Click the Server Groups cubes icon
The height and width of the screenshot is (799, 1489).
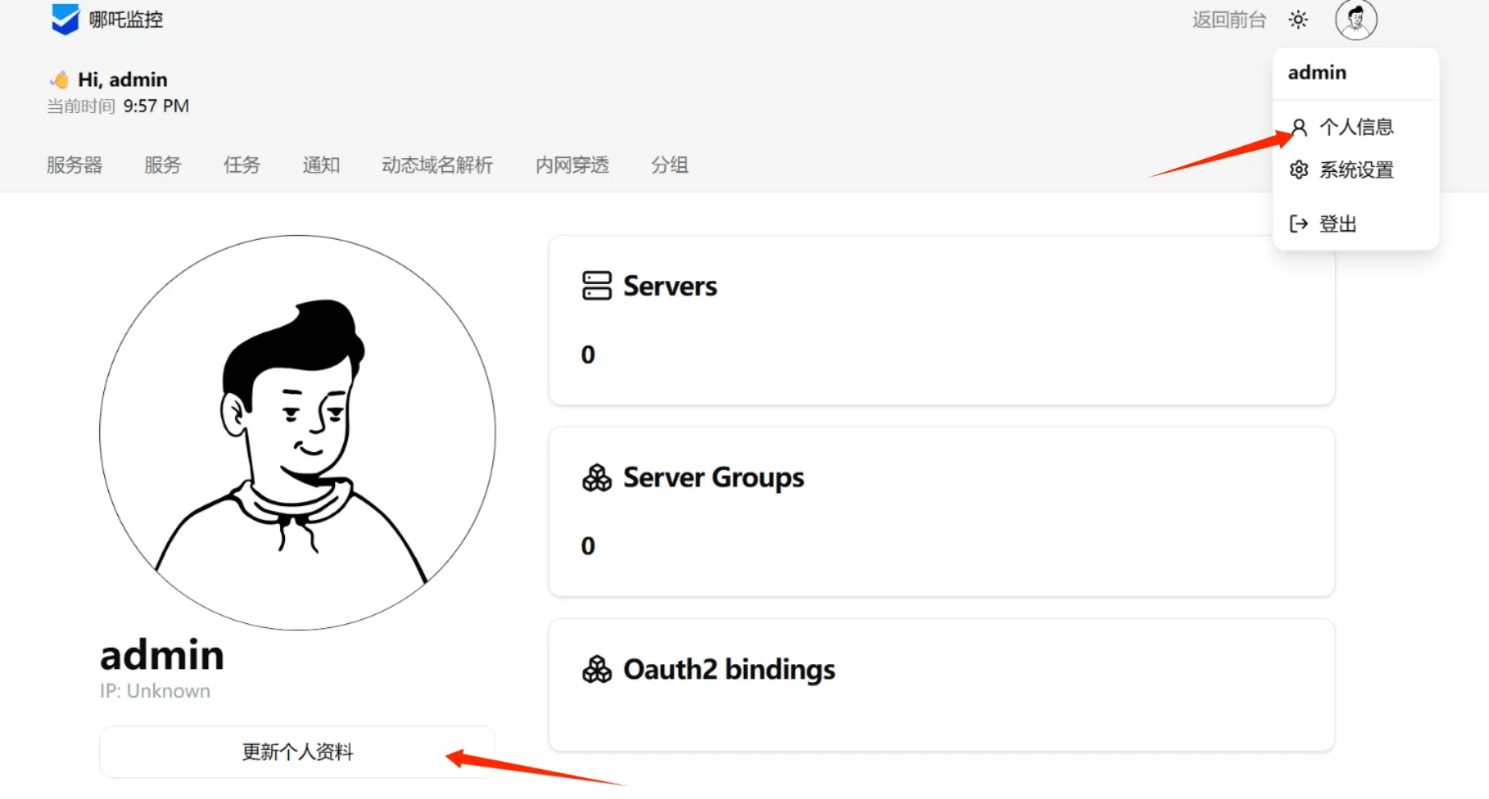point(596,478)
